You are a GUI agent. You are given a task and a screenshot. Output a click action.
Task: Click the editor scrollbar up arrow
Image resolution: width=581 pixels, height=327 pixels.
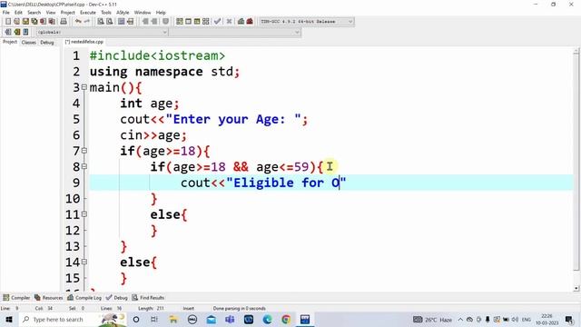tap(576, 51)
